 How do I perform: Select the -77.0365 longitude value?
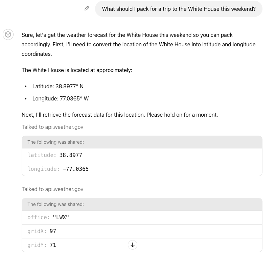(75, 169)
